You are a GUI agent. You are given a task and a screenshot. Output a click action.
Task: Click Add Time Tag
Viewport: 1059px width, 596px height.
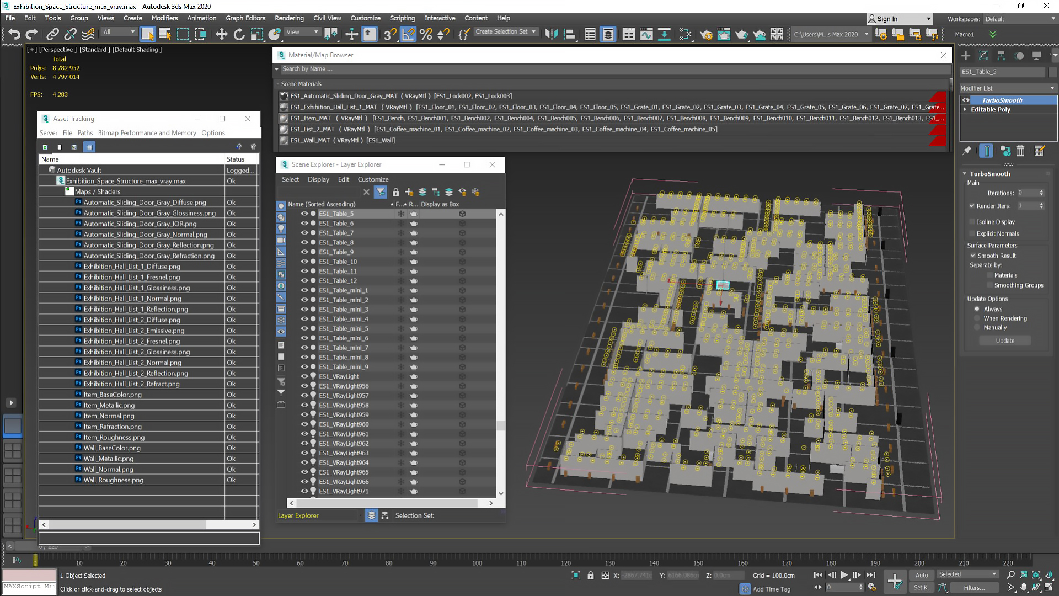[771, 589]
